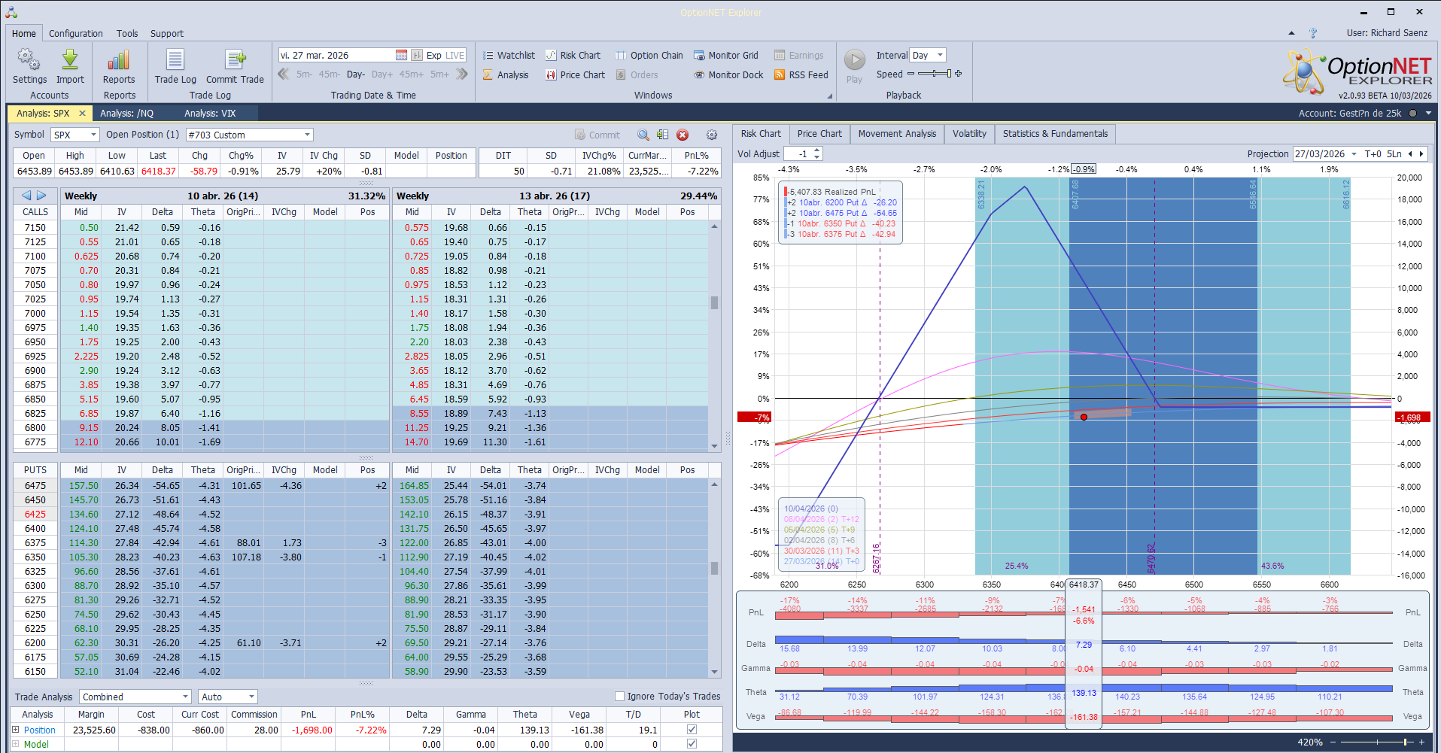Click the magnifier search icon near Commit
The height and width of the screenshot is (753, 1441).
pyautogui.click(x=643, y=135)
